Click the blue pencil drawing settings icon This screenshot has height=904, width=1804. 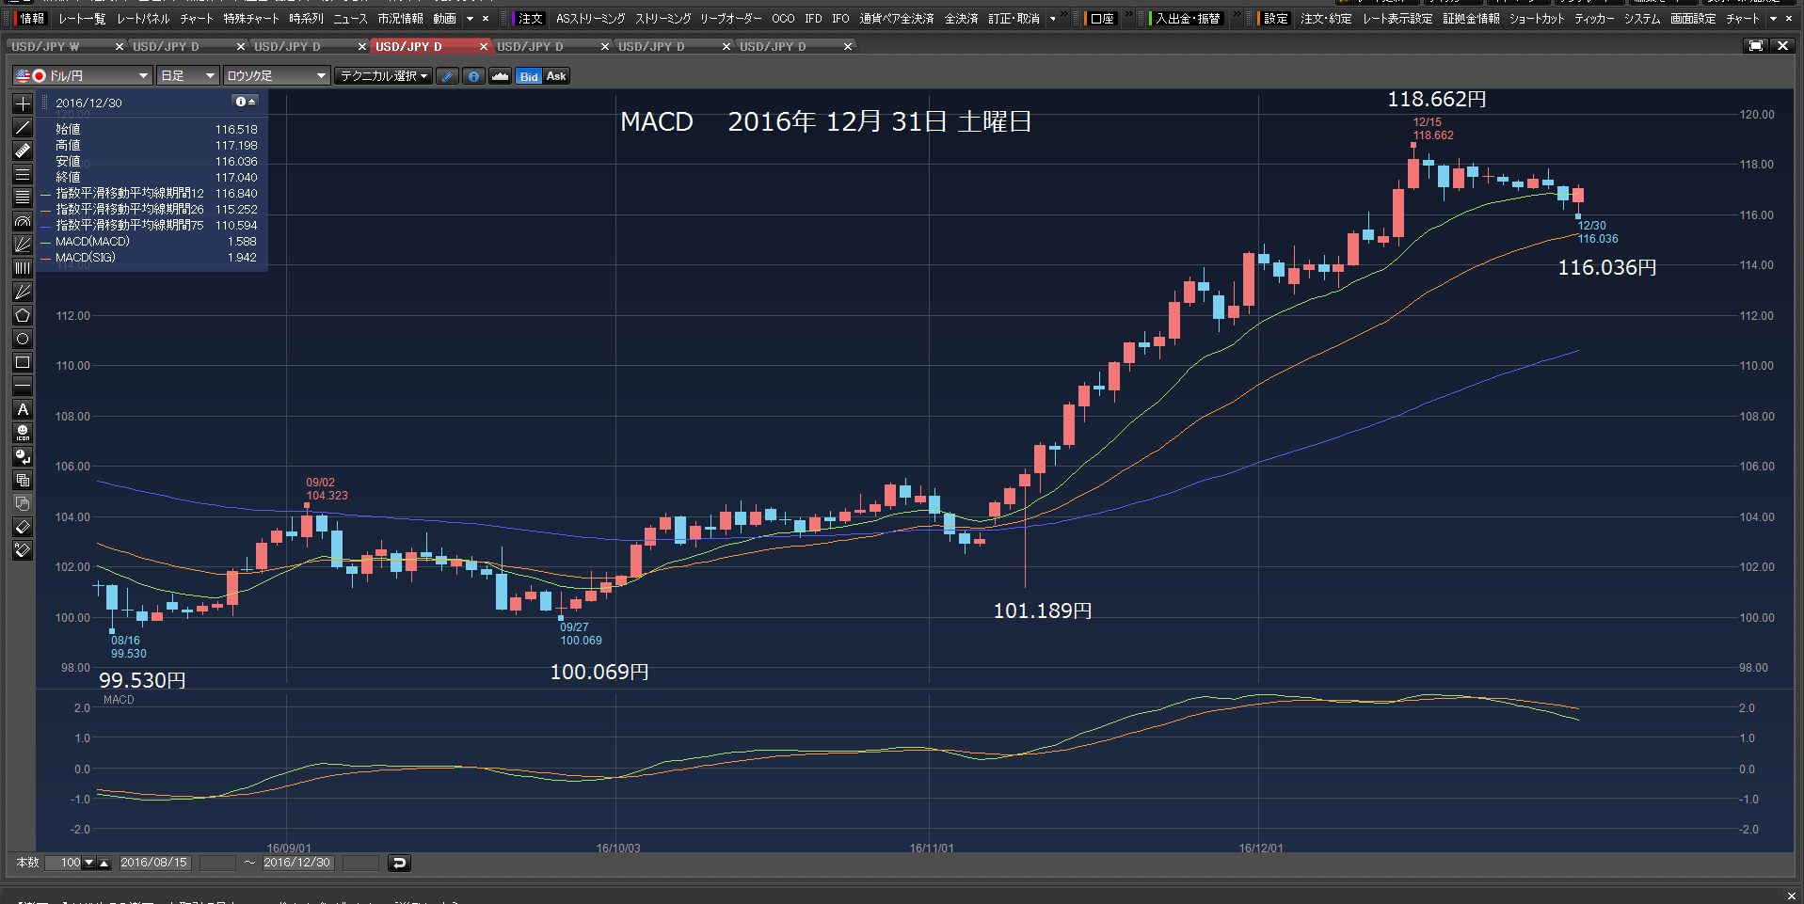click(448, 76)
